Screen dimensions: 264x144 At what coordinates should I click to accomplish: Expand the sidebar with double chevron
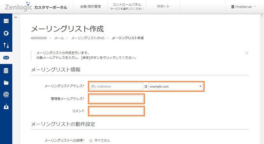pyautogui.click(x=16, y=17)
